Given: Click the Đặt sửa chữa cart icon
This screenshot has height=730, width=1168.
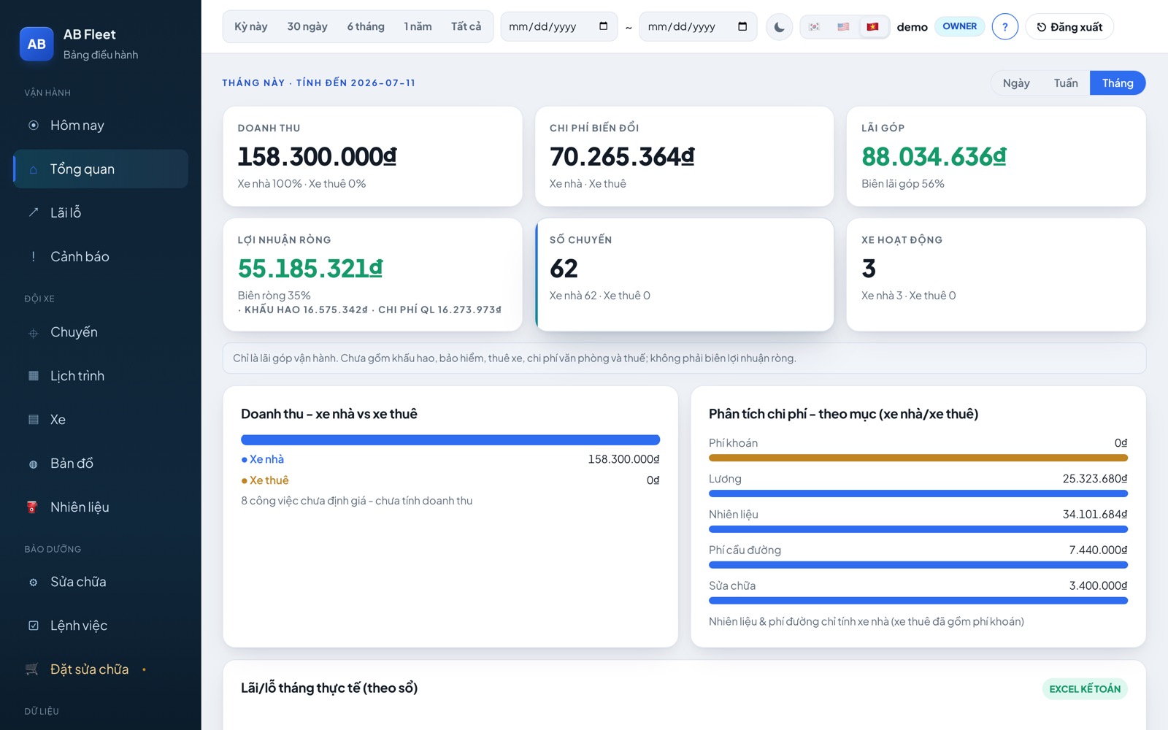Looking at the screenshot, I should (x=32, y=669).
